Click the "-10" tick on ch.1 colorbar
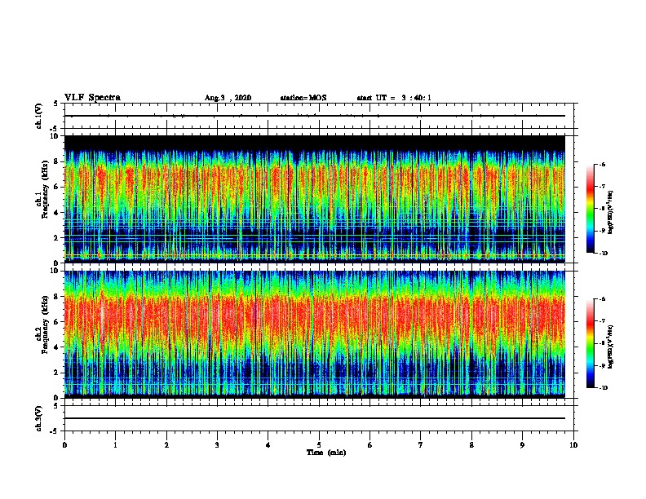 [x=603, y=254]
